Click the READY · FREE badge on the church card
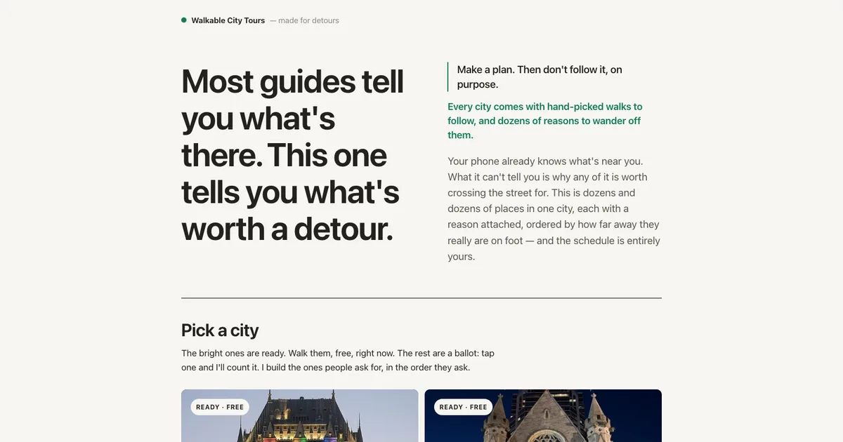Screen dimensions: 843x442 (x=463, y=407)
